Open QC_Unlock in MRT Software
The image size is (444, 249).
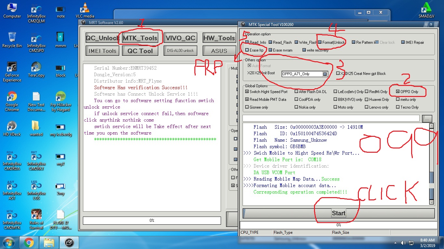[x=102, y=38]
